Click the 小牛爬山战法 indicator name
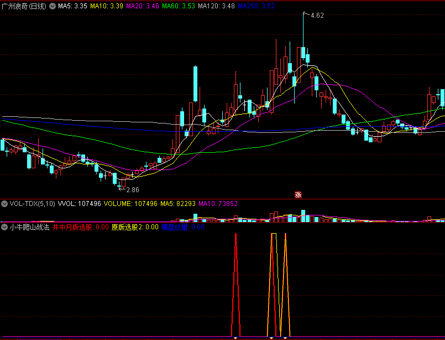The image size is (445, 340). 29,227
